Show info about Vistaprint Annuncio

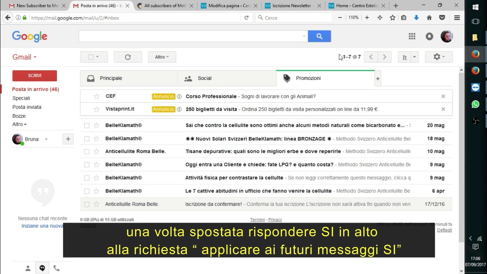pos(179,109)
